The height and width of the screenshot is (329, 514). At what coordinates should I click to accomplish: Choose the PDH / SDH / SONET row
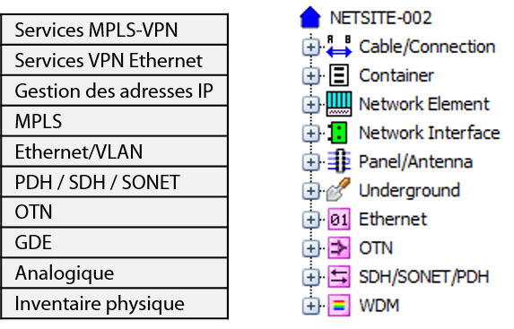(x=115, y=182)
